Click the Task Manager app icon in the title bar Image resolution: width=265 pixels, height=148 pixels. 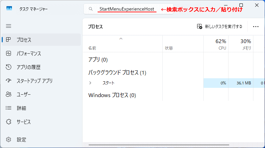coord(9,8)
